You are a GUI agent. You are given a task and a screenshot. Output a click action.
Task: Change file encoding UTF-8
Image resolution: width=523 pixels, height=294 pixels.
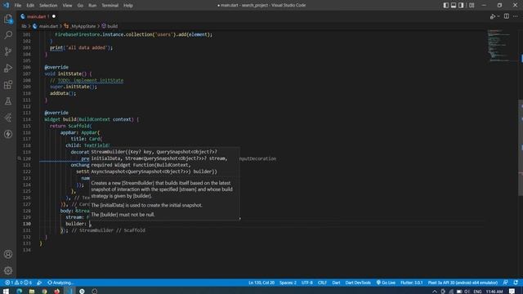click(307, 283)
